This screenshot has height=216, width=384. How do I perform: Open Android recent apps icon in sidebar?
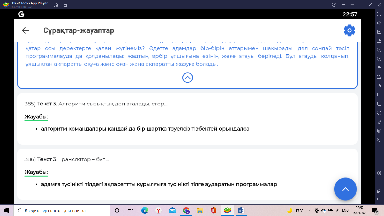[379, 200]
